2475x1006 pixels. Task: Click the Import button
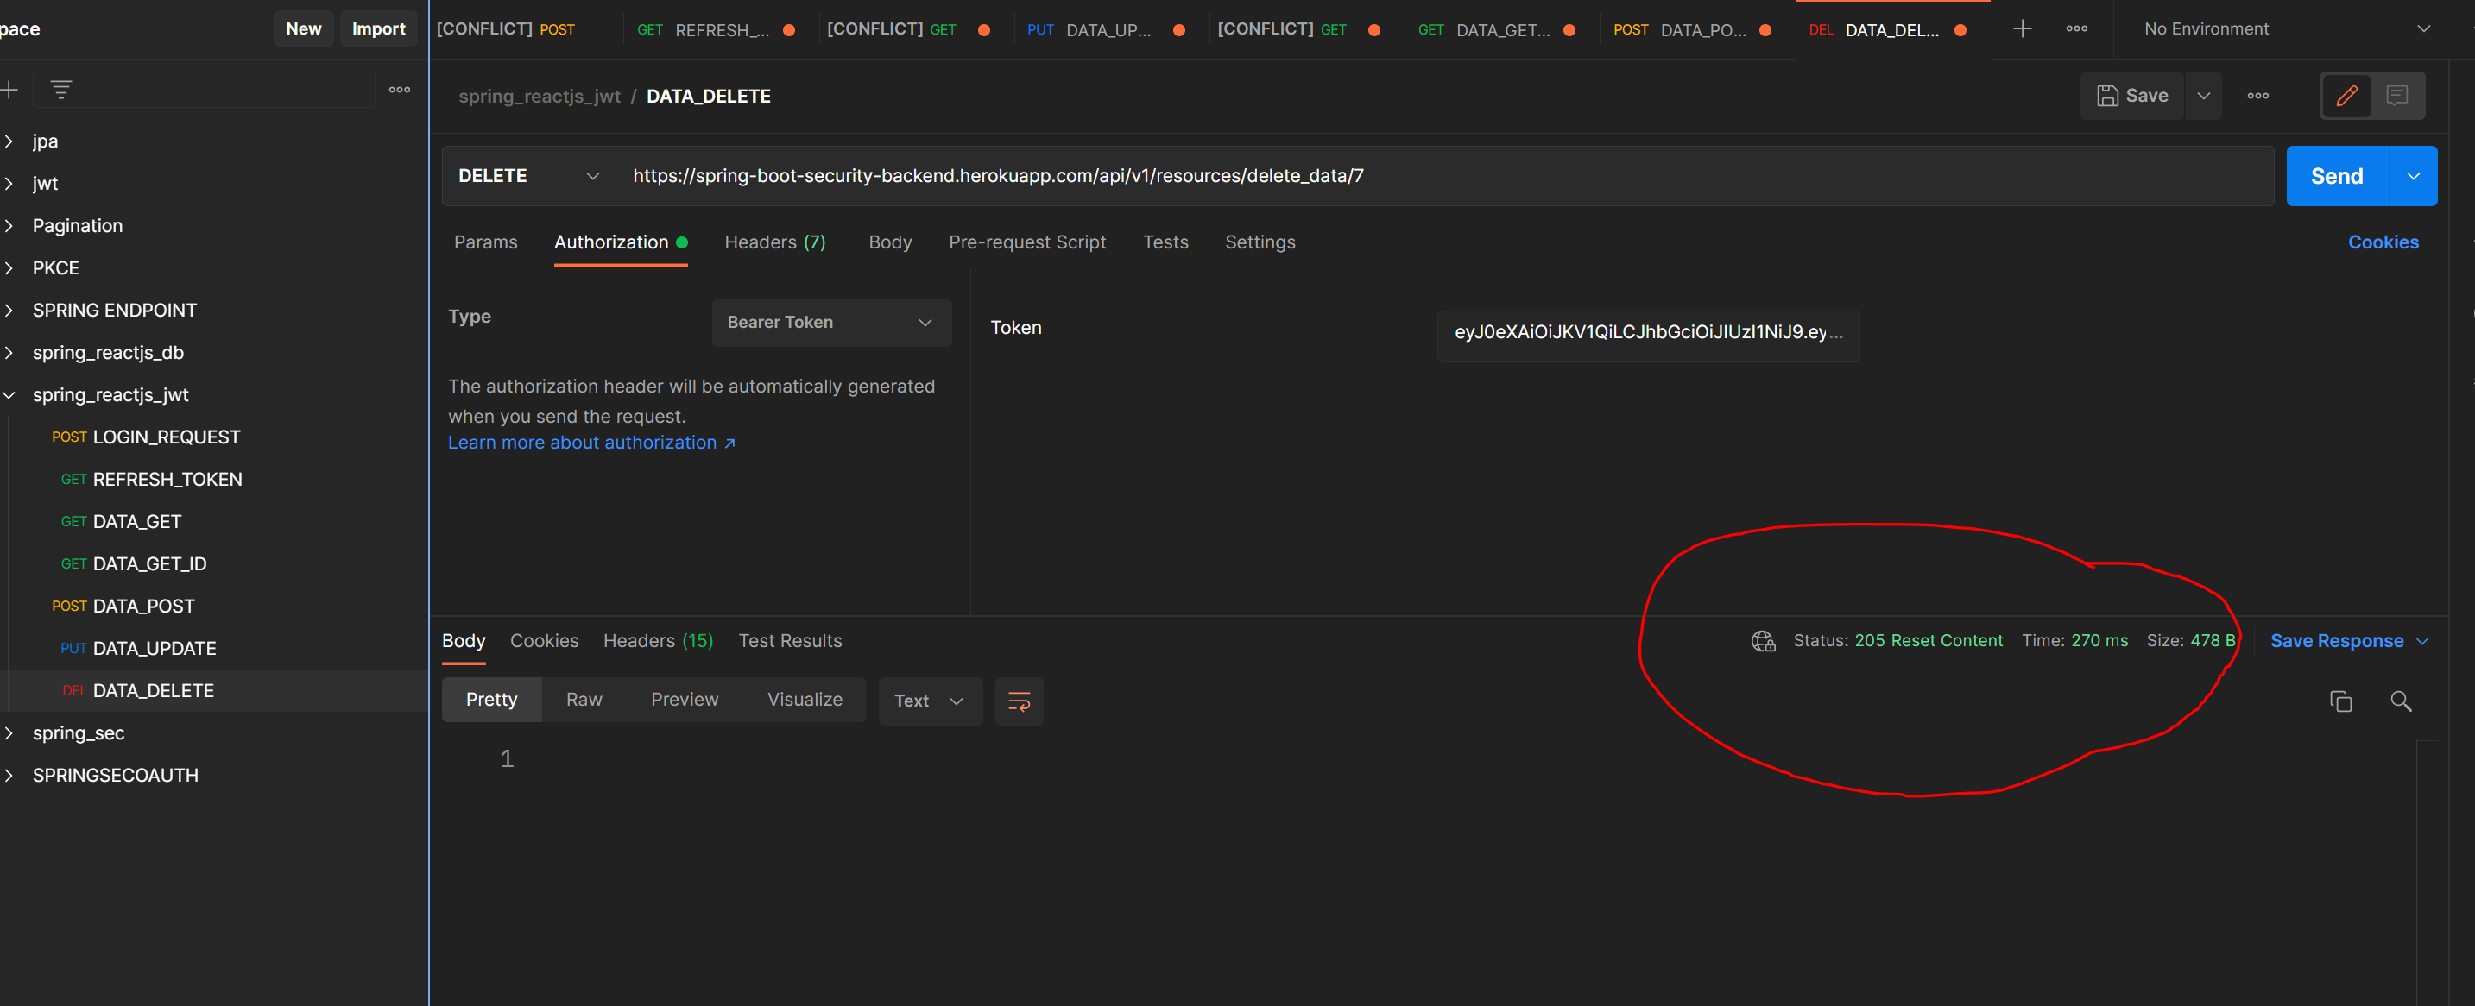click(x=379, y=28)
